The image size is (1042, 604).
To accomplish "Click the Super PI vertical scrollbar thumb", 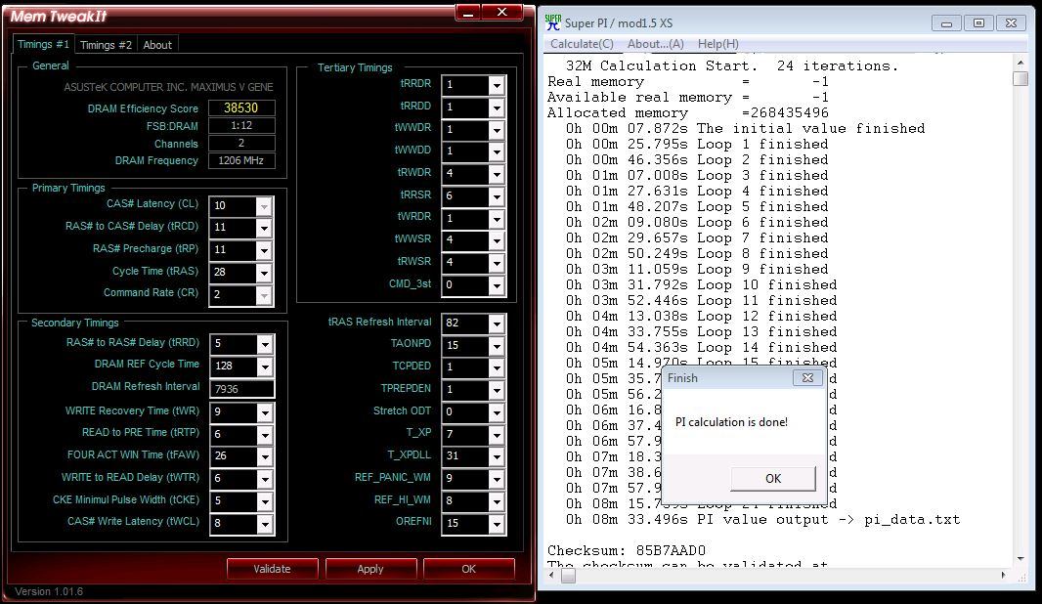I will 1020,78.
